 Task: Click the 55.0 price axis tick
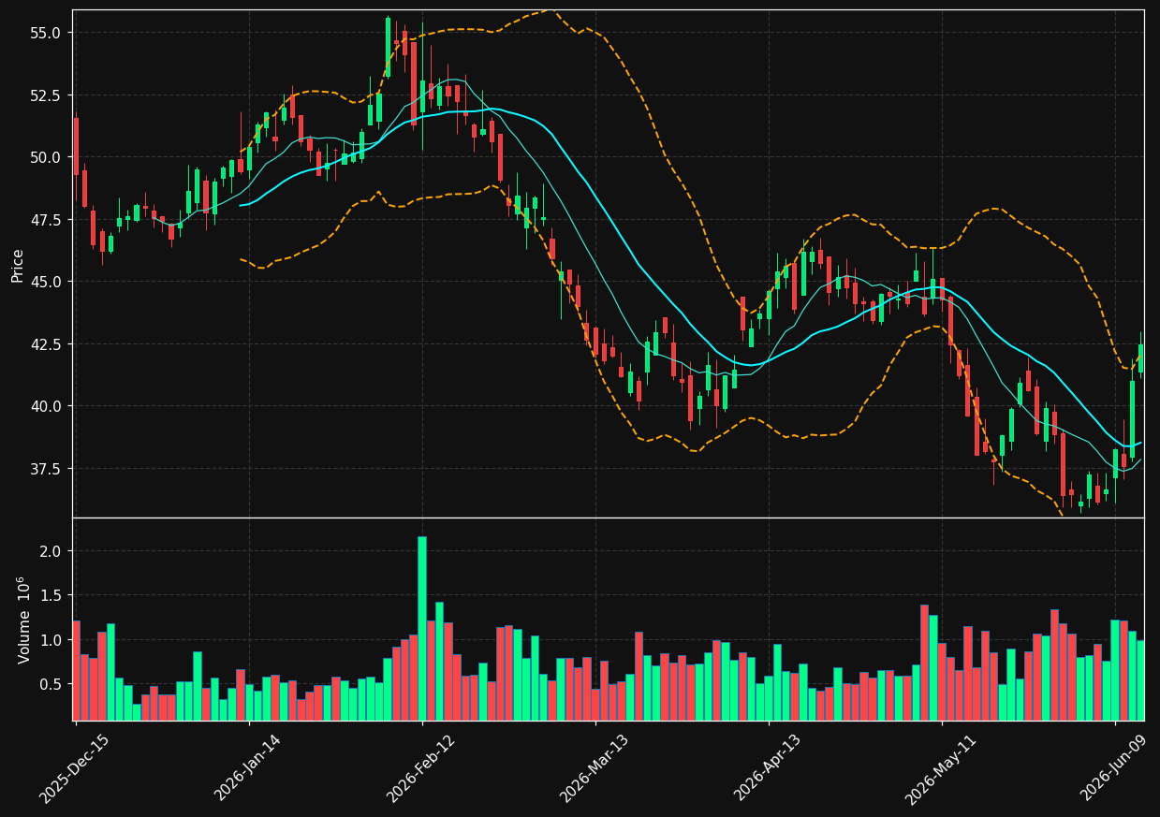(46, 33)
